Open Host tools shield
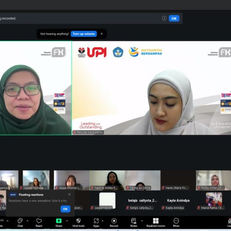231x231 pixels. tap(79, 223)
